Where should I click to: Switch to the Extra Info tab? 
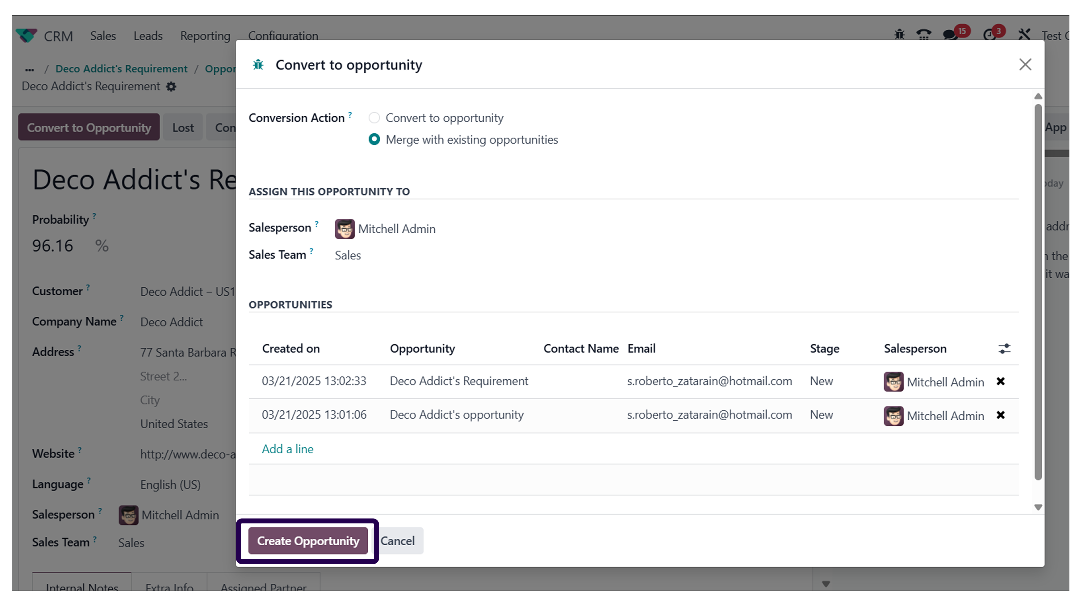[x=169, y=583]
